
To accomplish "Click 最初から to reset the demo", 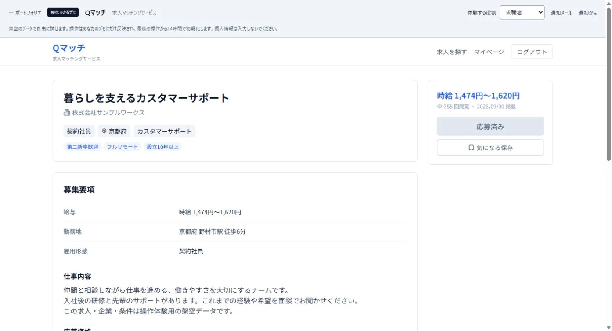I will click(587, 13).
